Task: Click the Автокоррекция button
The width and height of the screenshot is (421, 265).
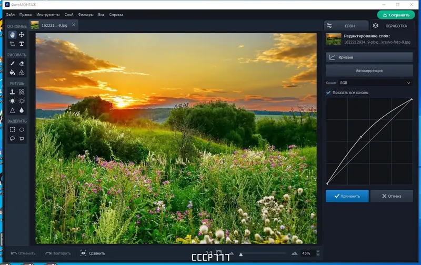Action: coord(369,71)
